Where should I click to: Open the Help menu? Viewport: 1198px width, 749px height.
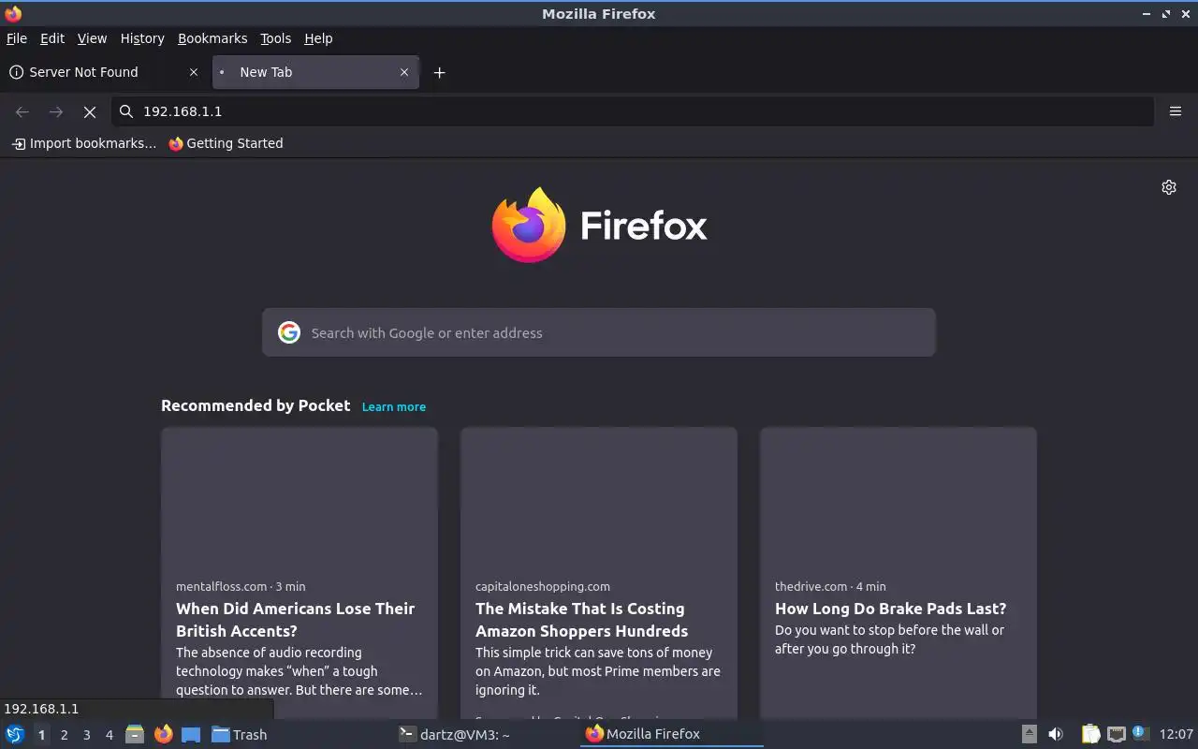coord(318,38)
